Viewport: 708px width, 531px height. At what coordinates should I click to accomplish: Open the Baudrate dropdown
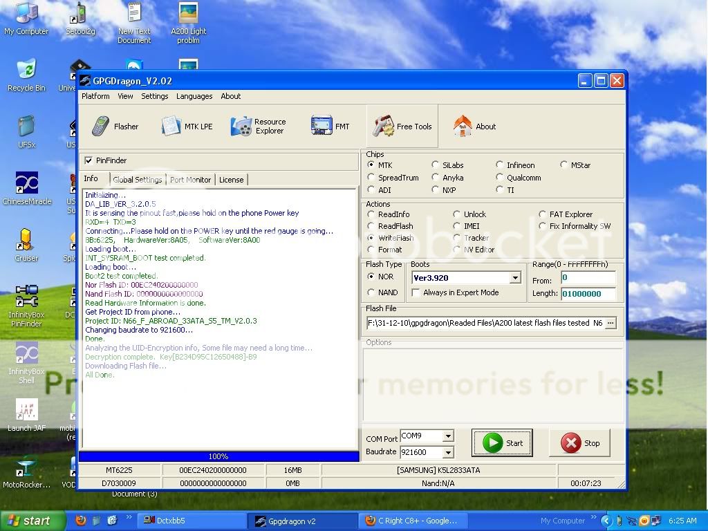pyautogui.click(x=448, y=452)
